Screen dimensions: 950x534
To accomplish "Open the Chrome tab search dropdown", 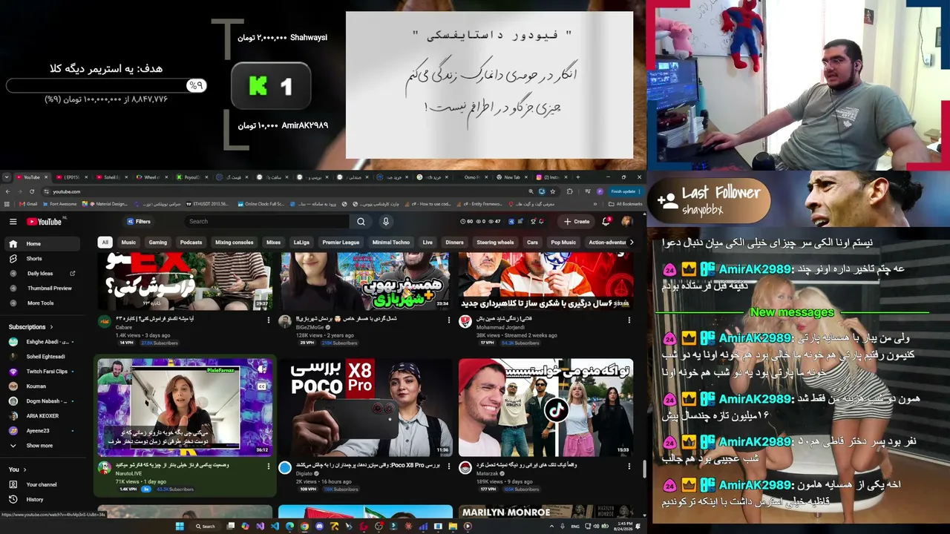I will point(7,177).
